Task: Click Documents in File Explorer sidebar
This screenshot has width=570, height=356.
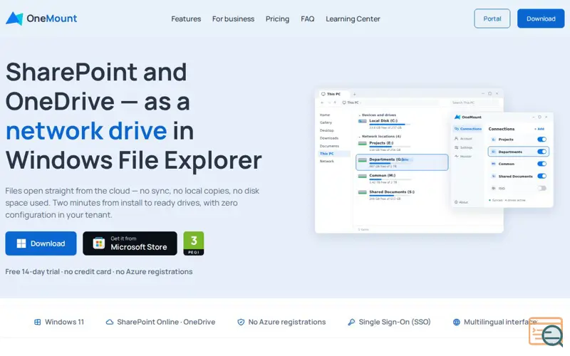Action: point(329,146)
